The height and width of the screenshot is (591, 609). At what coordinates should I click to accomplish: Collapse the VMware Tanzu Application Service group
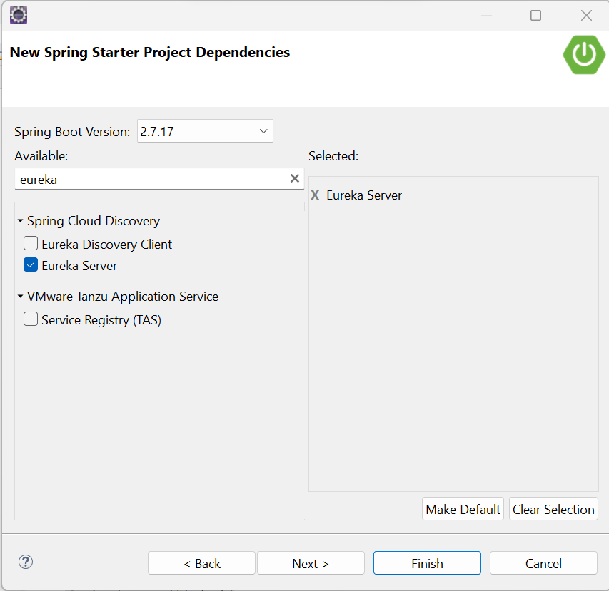pos(20,296)
